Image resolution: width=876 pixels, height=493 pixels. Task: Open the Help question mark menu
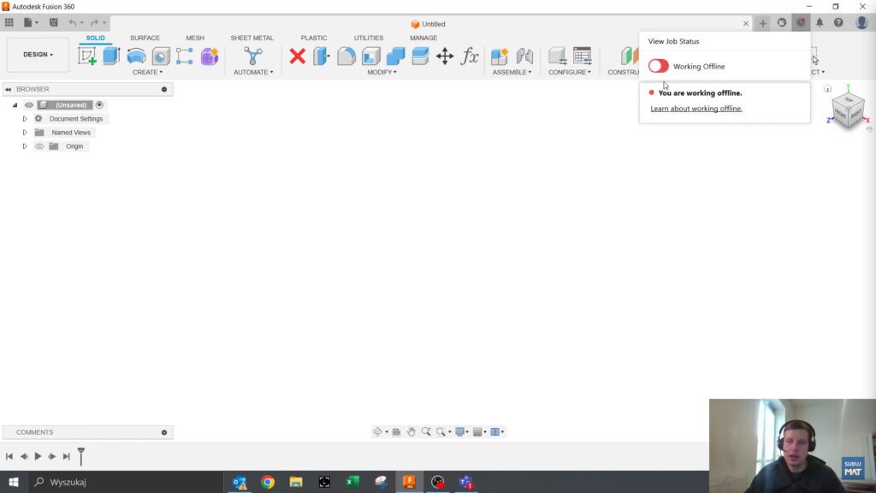[838, 23]
